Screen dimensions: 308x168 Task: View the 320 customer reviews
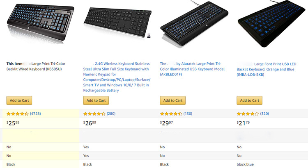[264, 114]
